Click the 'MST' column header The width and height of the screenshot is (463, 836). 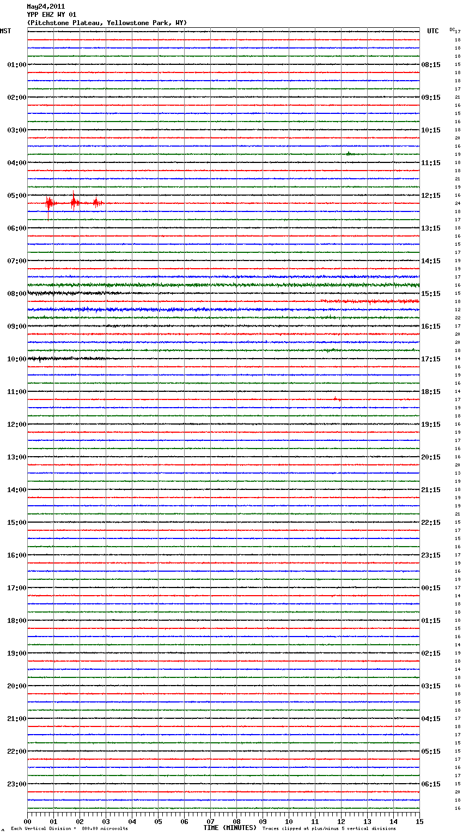point(5,31)
